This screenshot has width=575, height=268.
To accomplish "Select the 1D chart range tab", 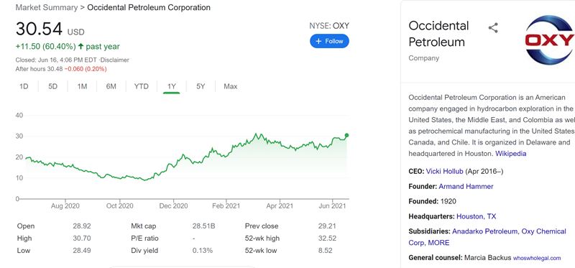I will [x=24, y=86].
